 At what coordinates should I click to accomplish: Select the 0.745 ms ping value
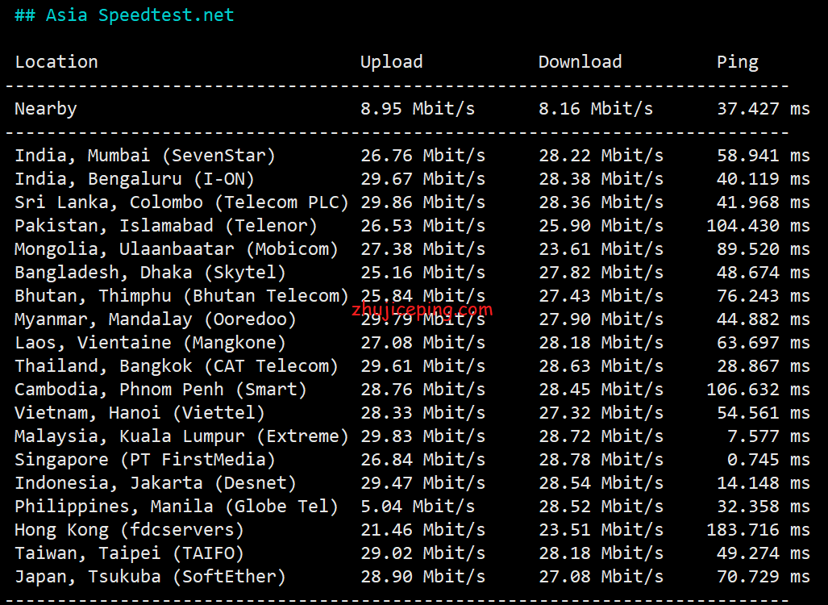[x=768, y=459]
